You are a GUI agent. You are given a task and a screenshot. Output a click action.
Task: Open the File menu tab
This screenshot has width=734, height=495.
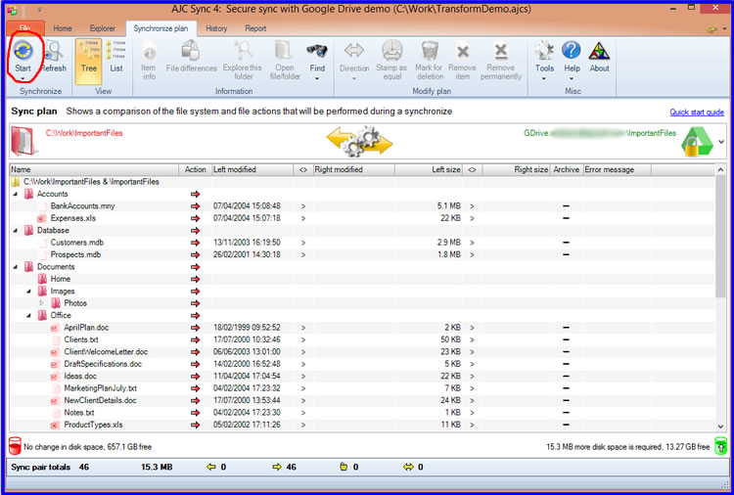point(25,28)
